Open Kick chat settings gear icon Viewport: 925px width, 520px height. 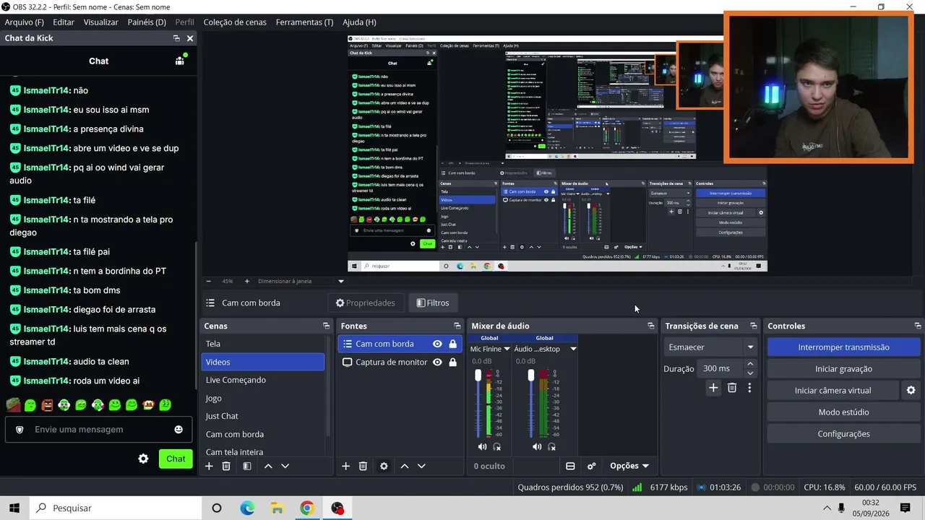point(143,459)
